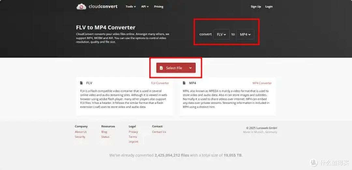Image resolution: width=352 pixels, height=170 pixels.
Task: Open the Contact Us footer link
Action: coord(159,132)
